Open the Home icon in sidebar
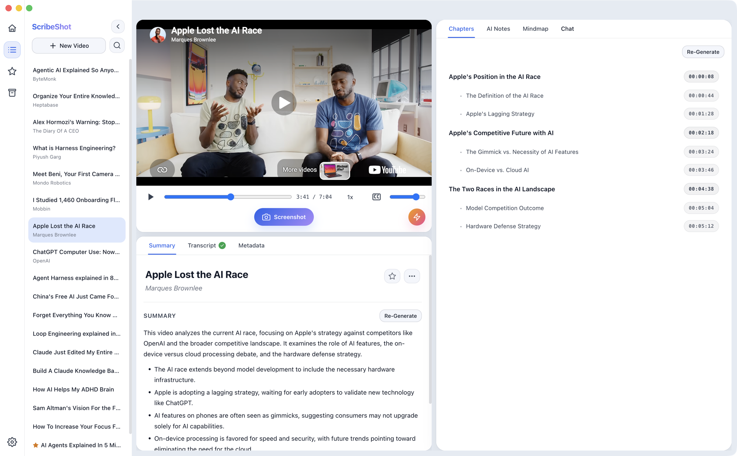 click(x=12, y=28)
